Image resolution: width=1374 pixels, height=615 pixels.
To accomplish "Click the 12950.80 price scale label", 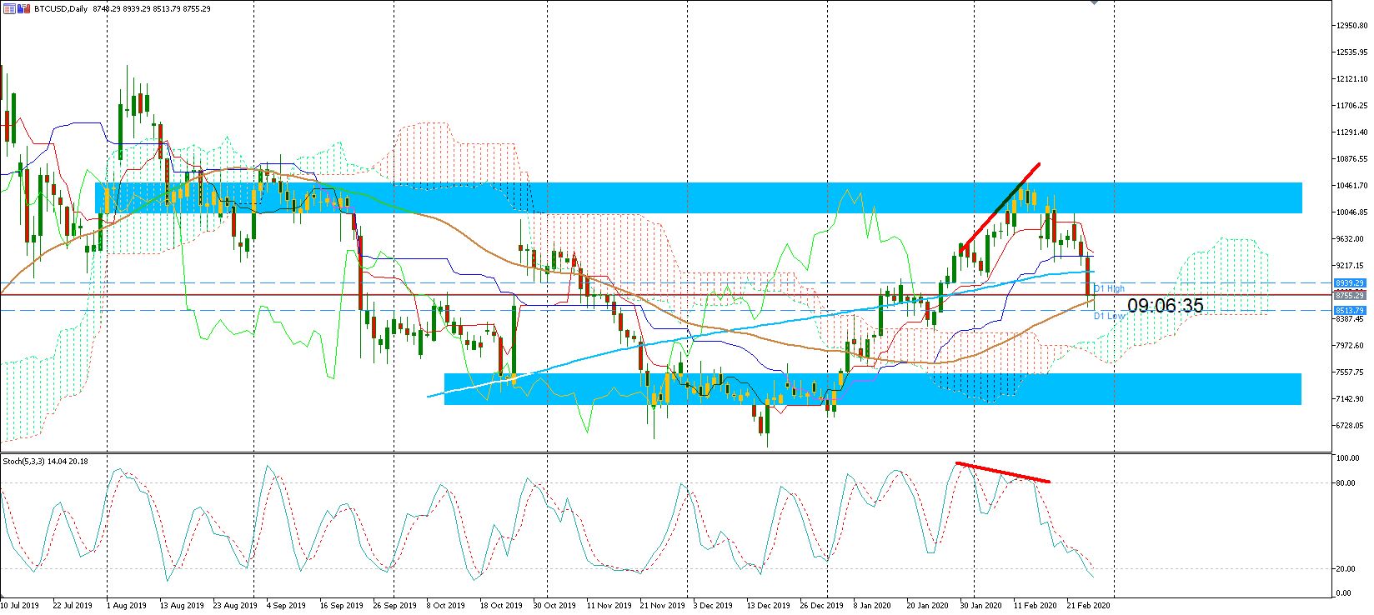I will click(1351, 26).
